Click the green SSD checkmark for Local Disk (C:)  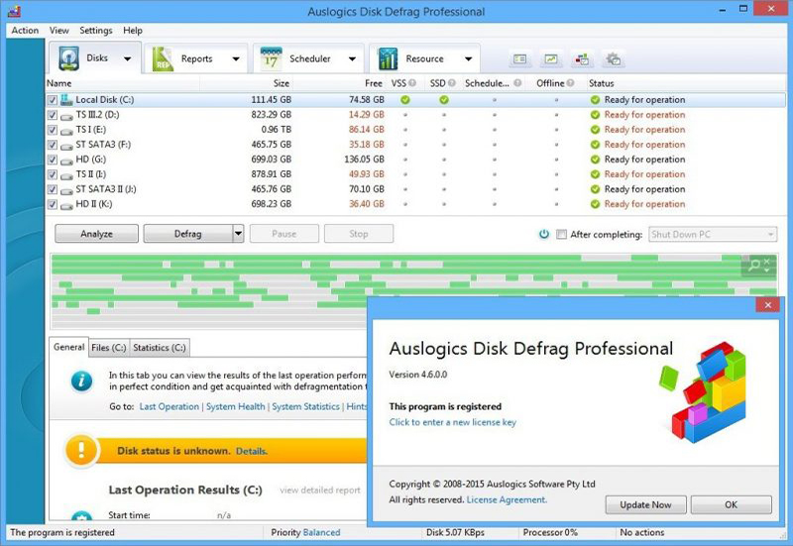(444, 100)
